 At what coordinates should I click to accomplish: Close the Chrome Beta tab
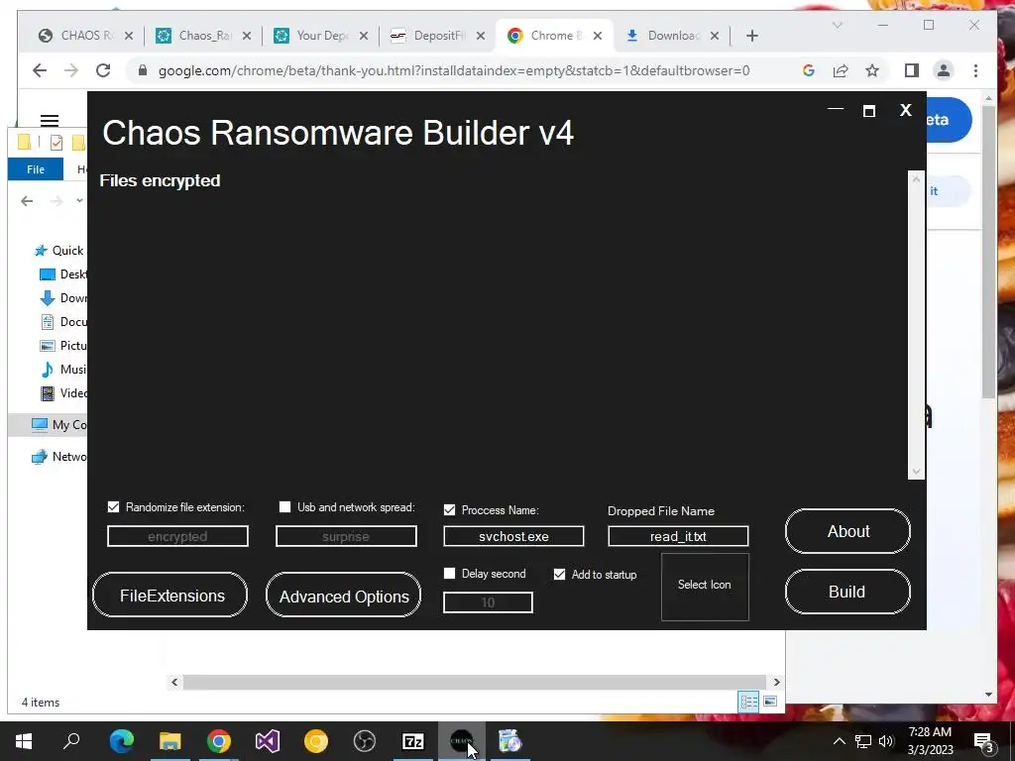pos(598,36)
